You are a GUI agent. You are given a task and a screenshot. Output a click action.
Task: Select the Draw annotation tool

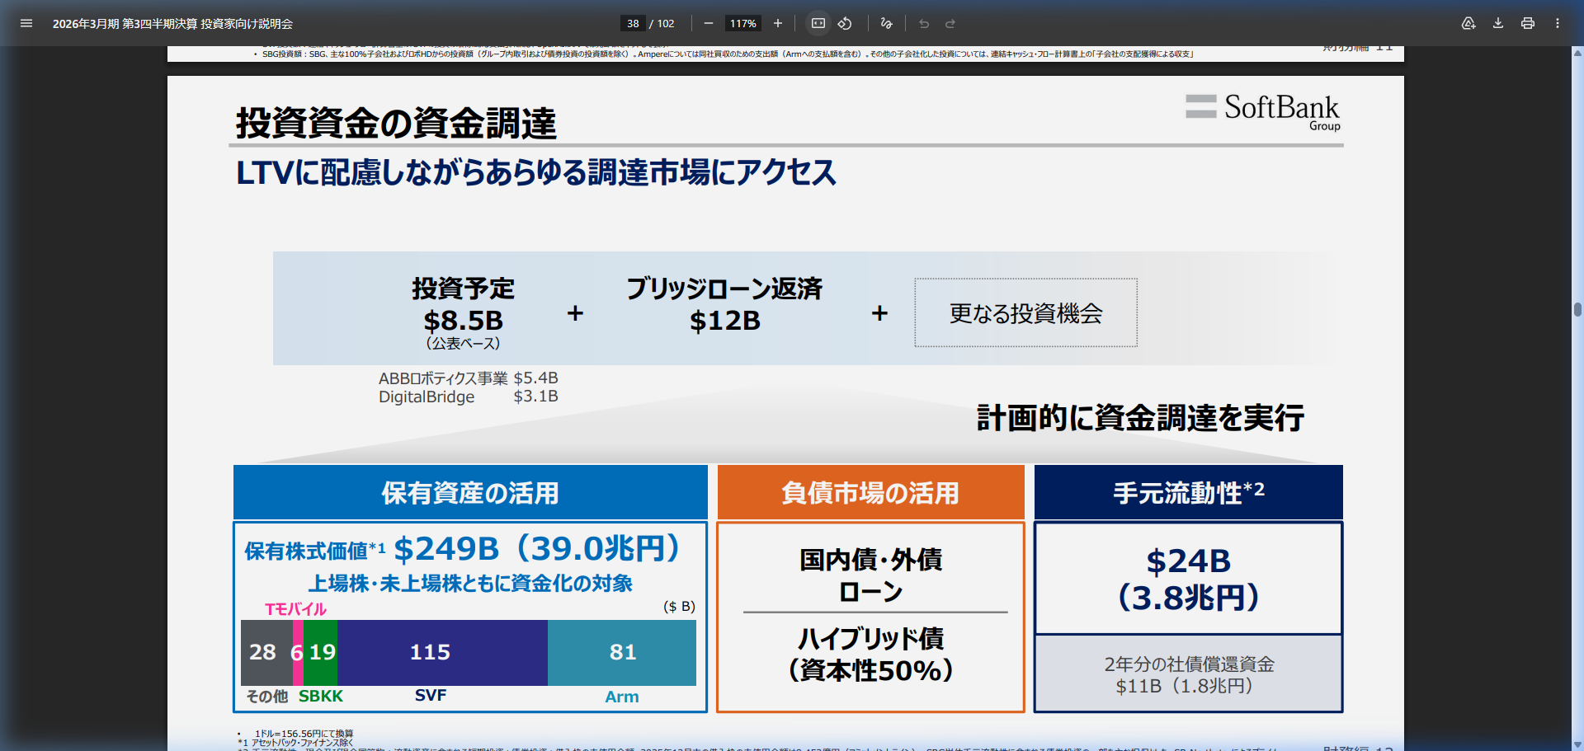pyautogui.click(x=886, y=23)
